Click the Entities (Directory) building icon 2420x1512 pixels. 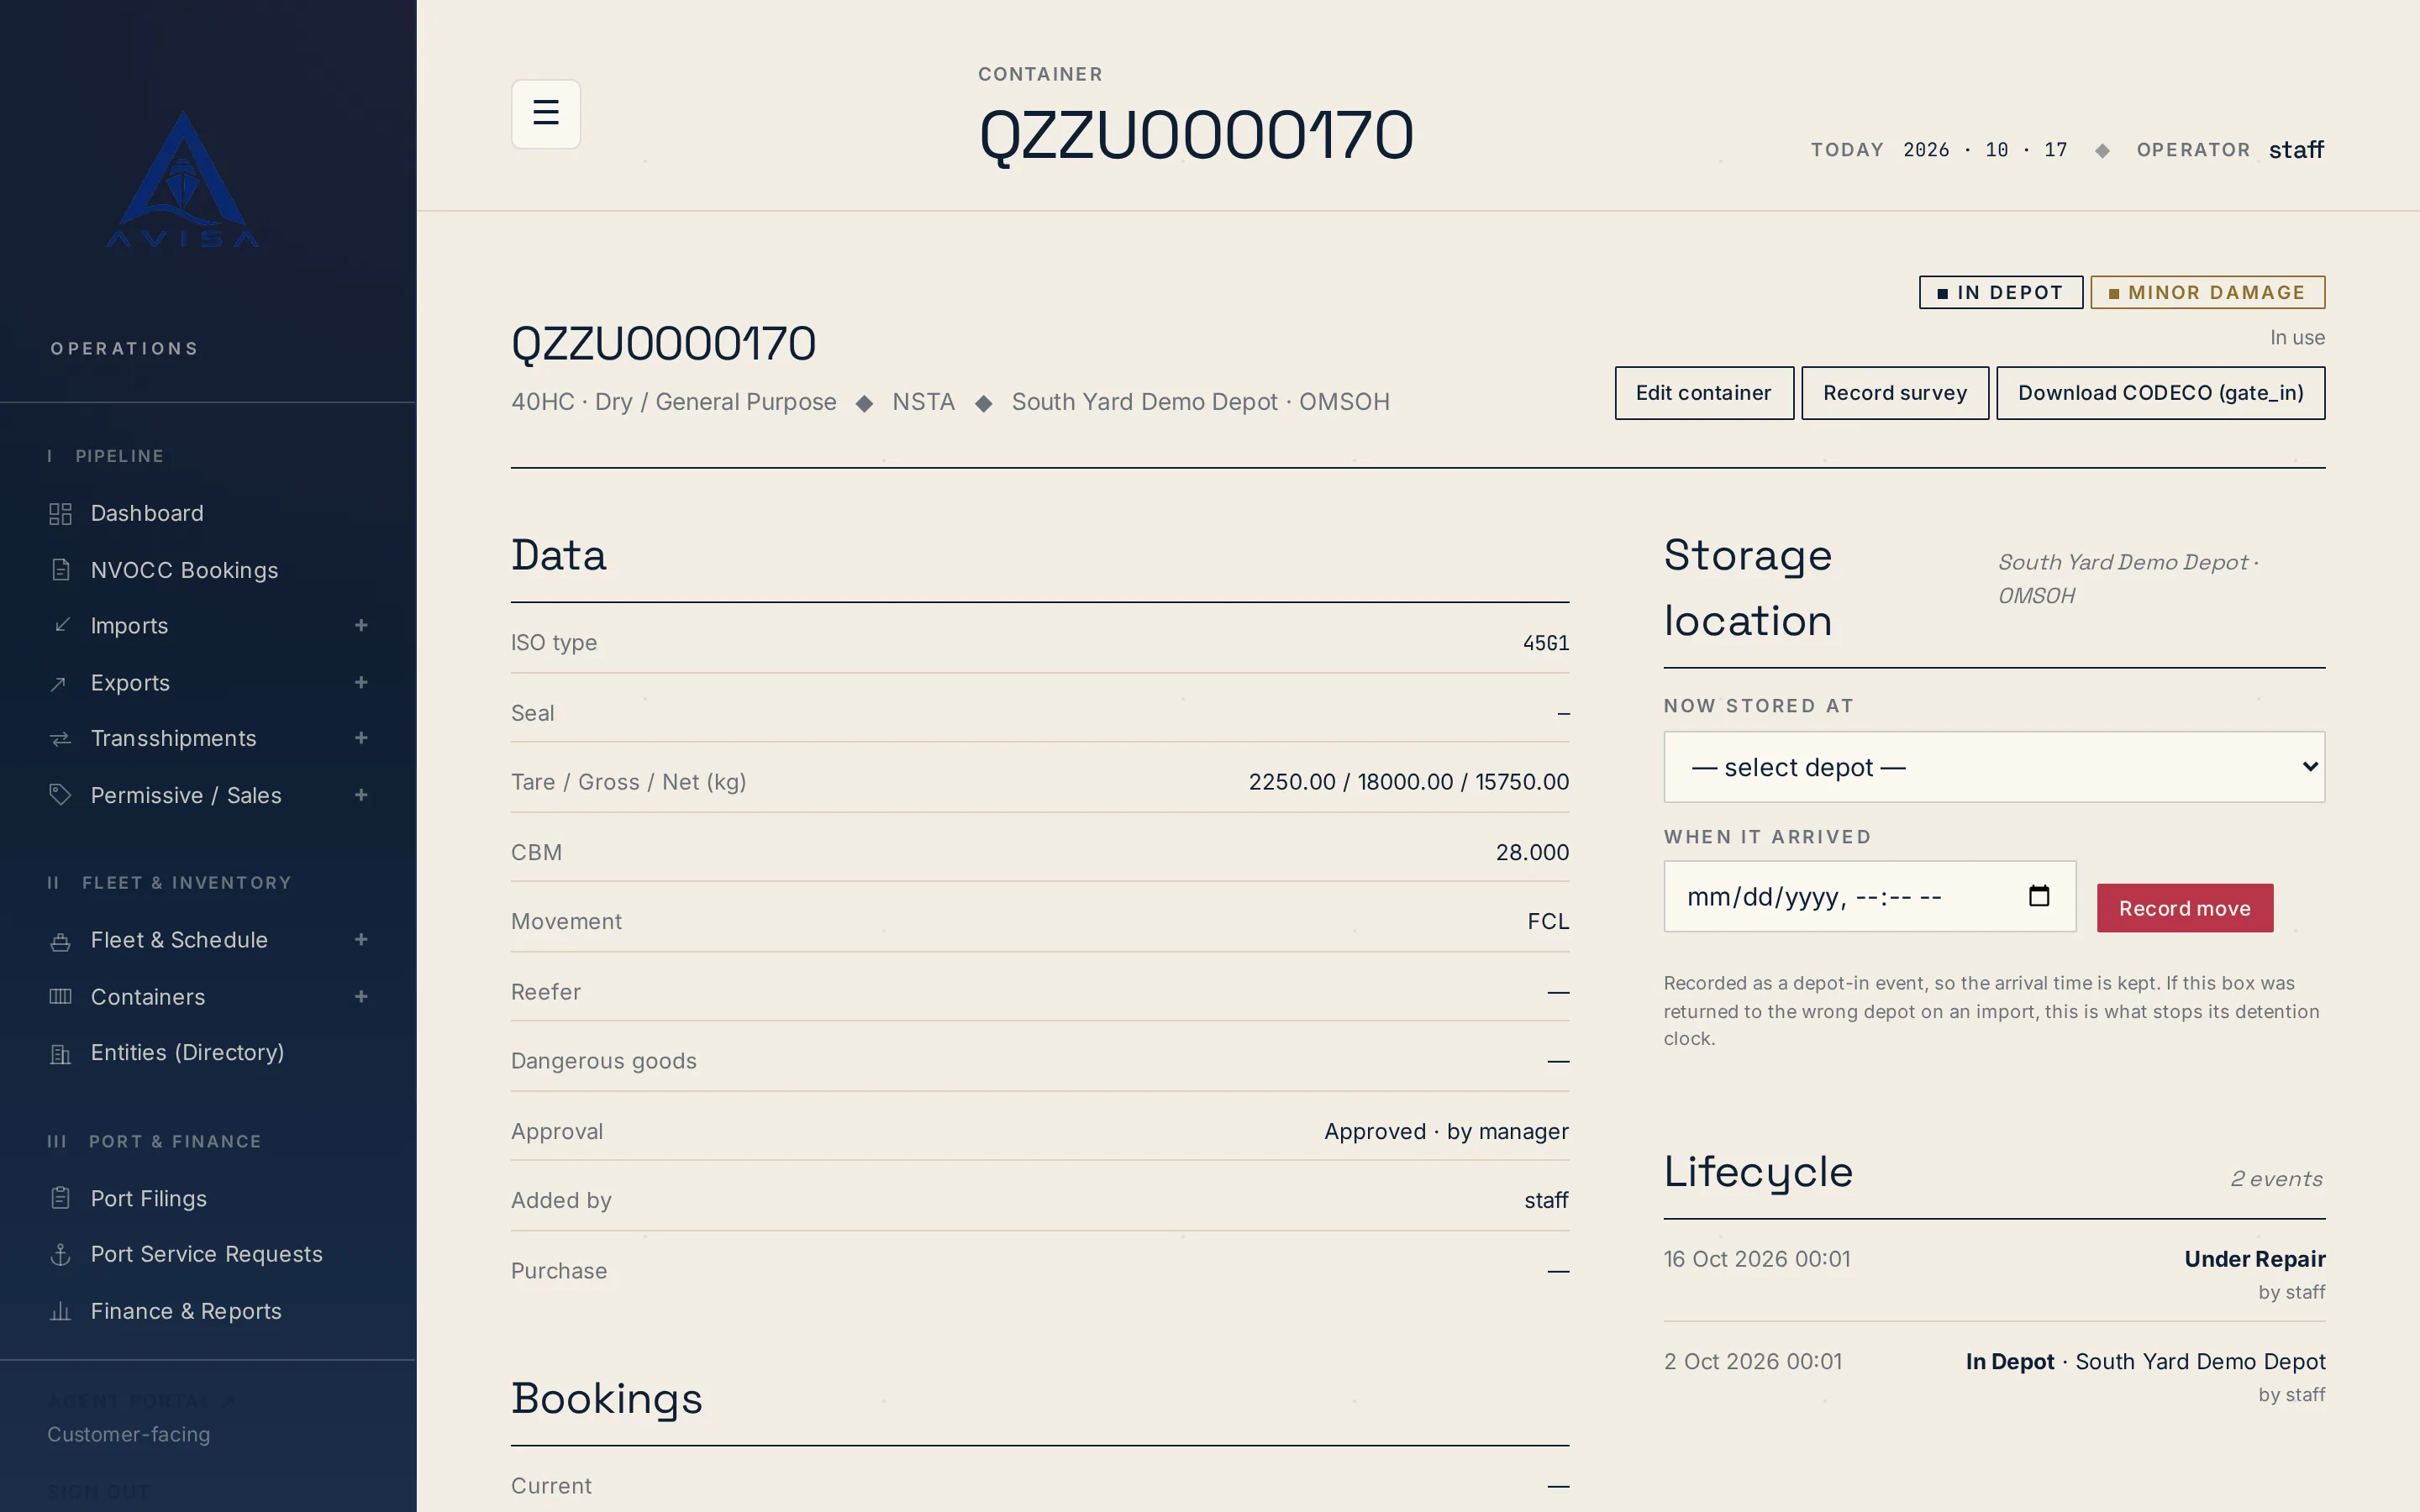coord(60,1053)
